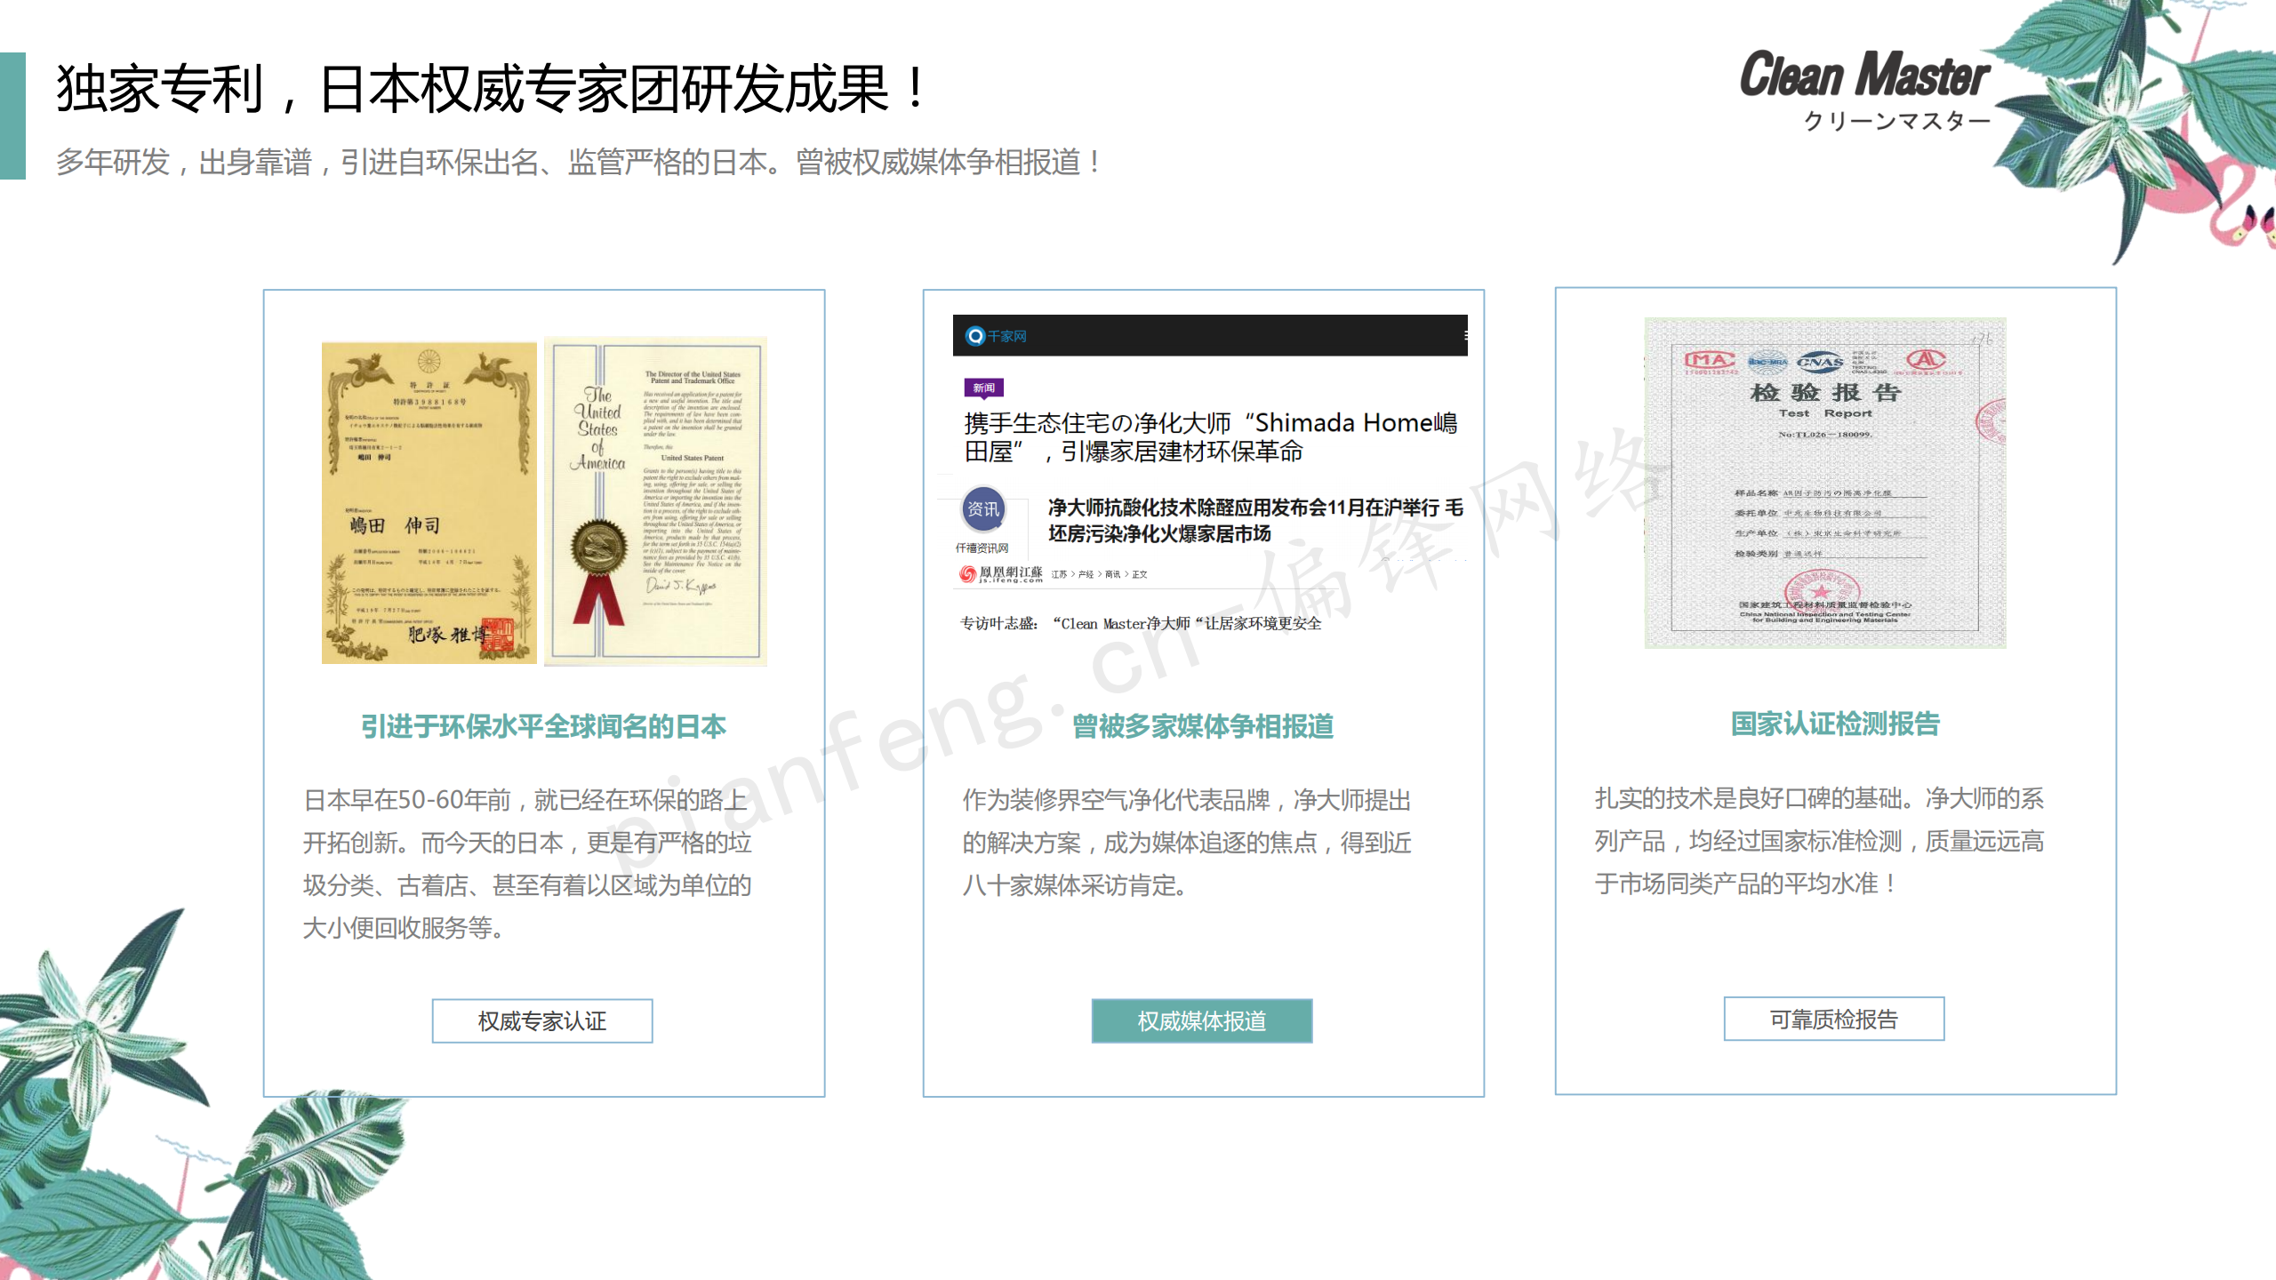Click the 权威专家认证 button
2276x1280 pixels.
(x=541, y=1020)
